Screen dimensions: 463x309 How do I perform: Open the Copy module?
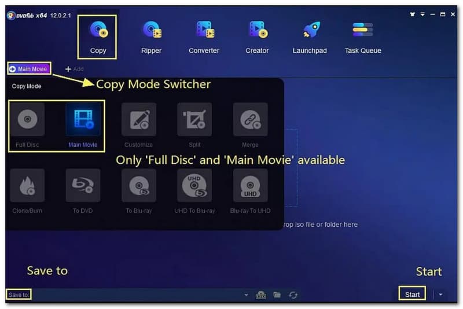pyautogui.click(x=97, y=37)
